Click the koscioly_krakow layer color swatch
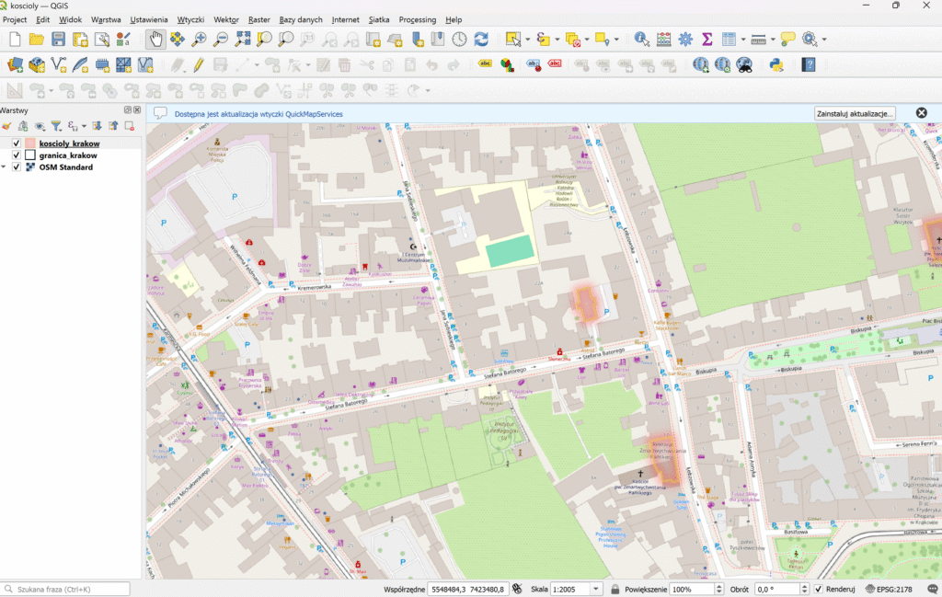 click(30, 144)
